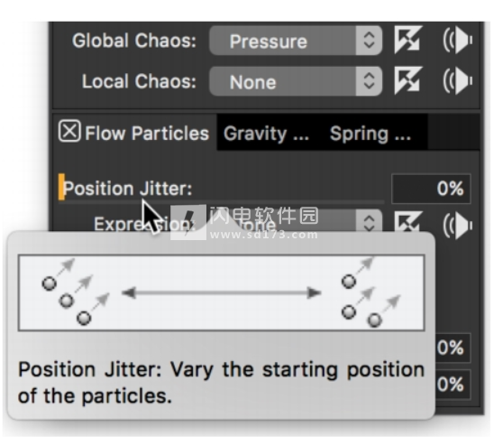Viewport: 503px width, 445px height.
Task: Click the Position Jitter tooltip illustration
Action: click(222, 292)
